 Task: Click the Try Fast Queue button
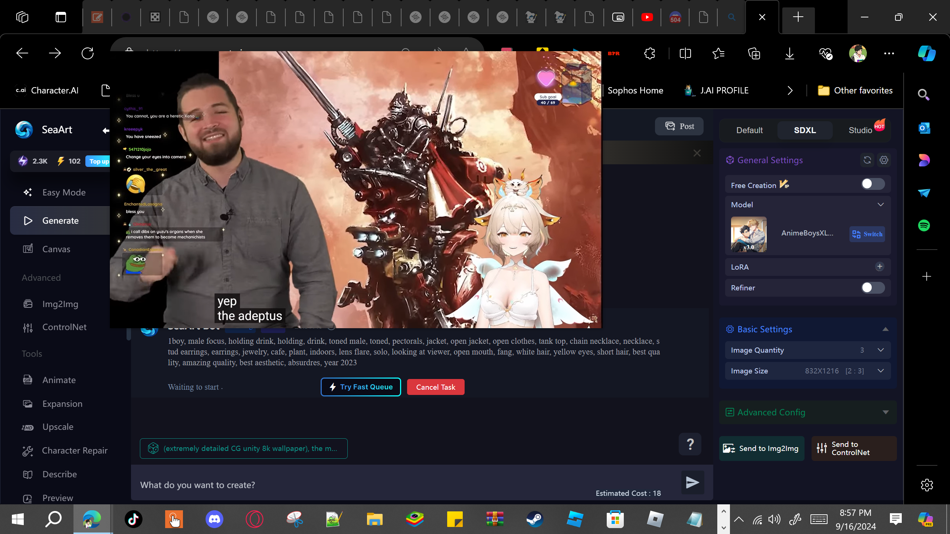[361, 387]
